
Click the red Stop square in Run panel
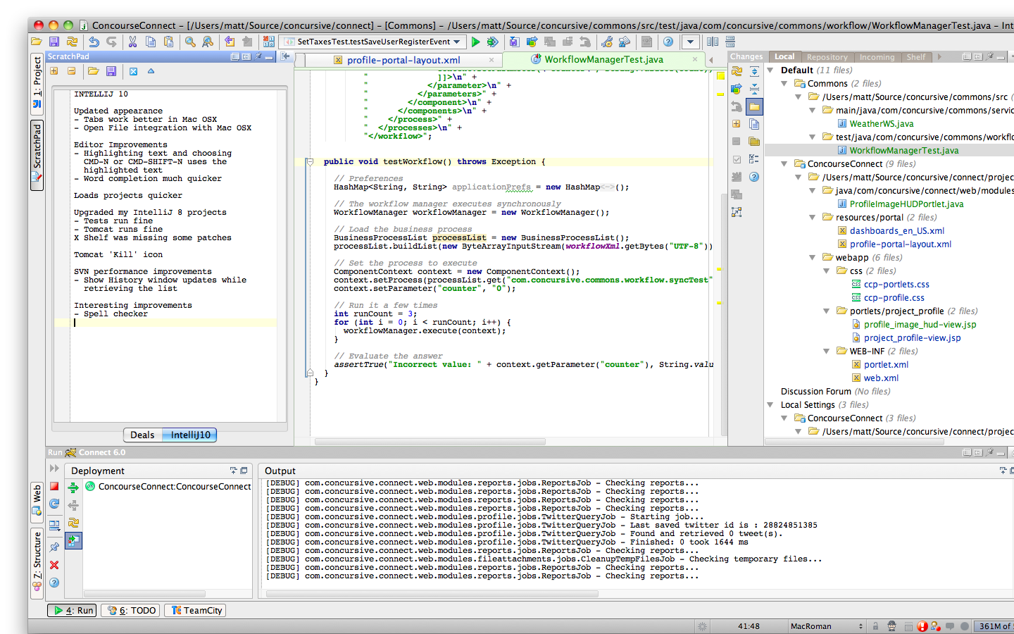(54, 487)
